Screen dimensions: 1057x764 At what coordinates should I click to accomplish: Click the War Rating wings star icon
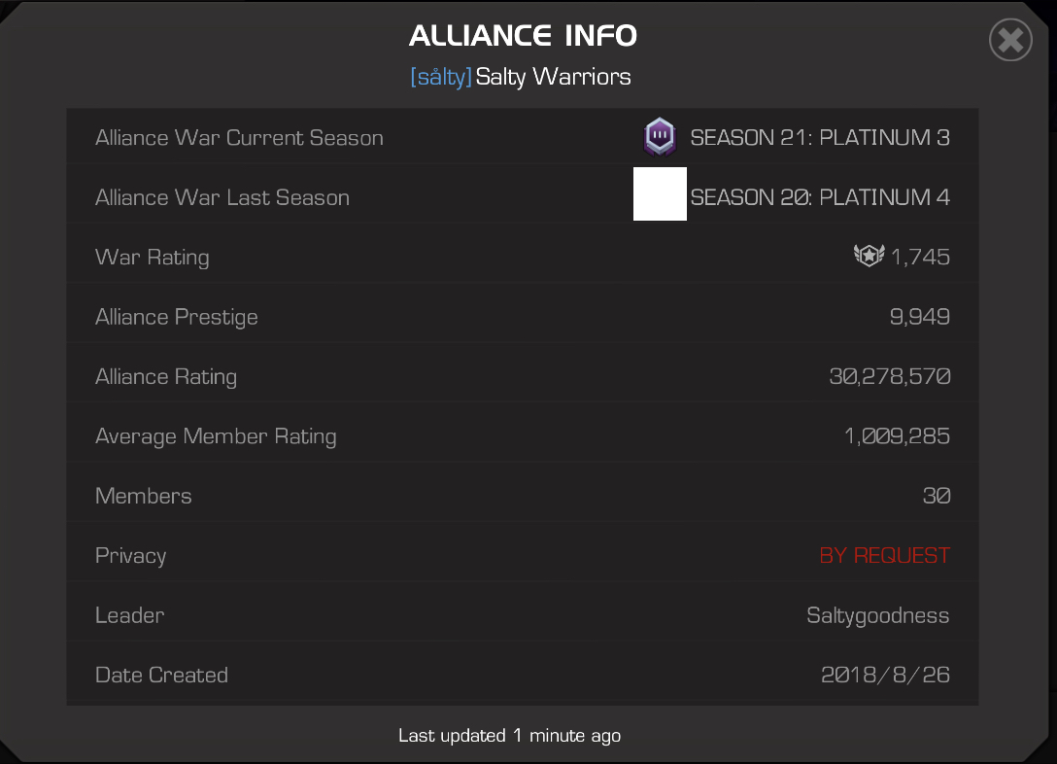point(869,256)
